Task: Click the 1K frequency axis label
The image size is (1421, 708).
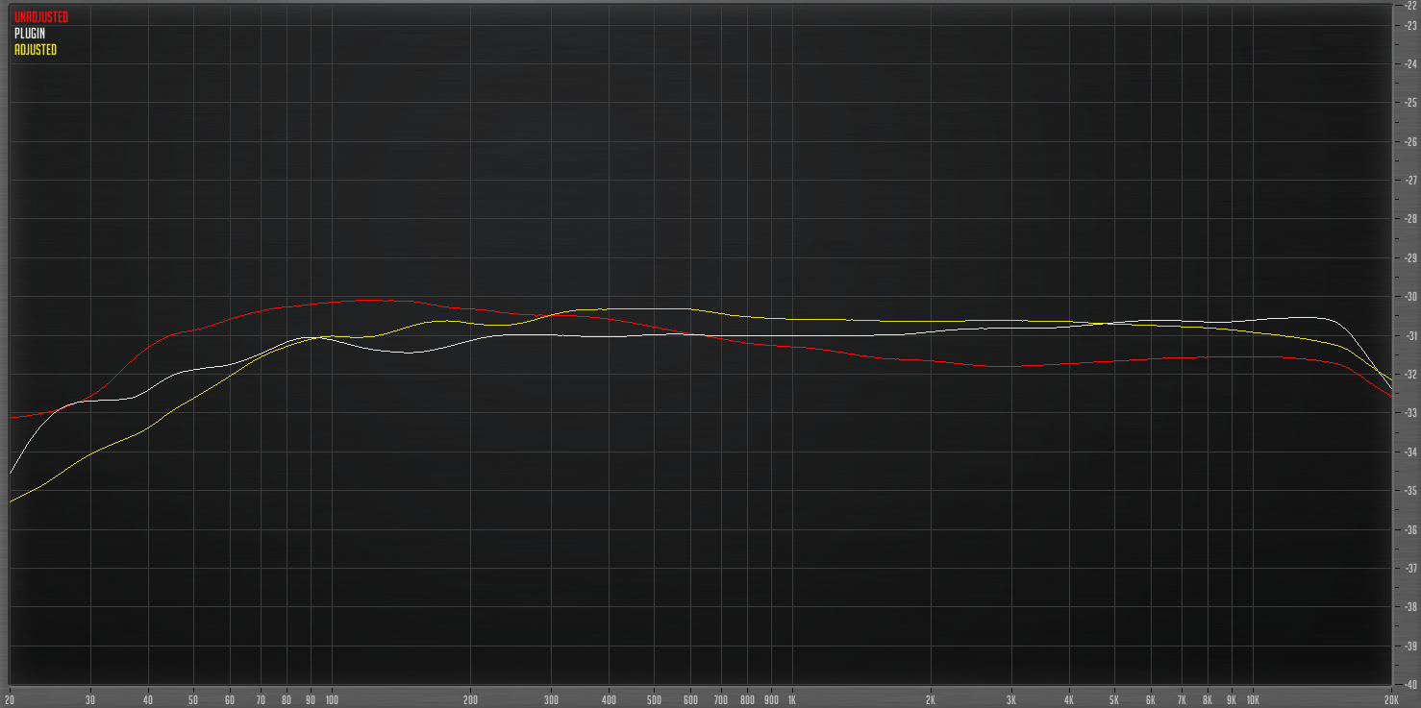Action: pyautogui.click(x=791, y=699)
